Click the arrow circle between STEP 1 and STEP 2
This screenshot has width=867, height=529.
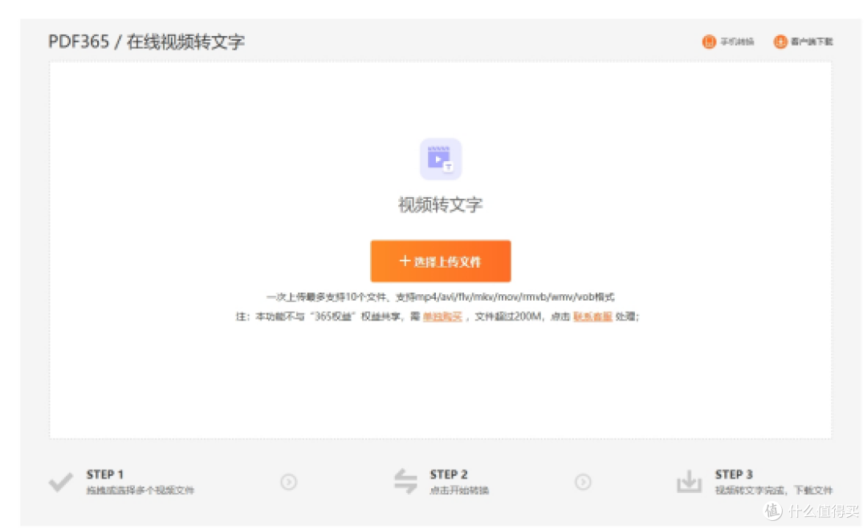(289, 482)
